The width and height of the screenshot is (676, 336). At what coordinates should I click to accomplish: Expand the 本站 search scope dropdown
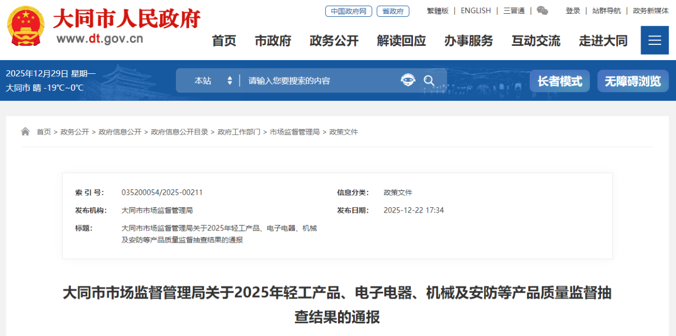213,81
